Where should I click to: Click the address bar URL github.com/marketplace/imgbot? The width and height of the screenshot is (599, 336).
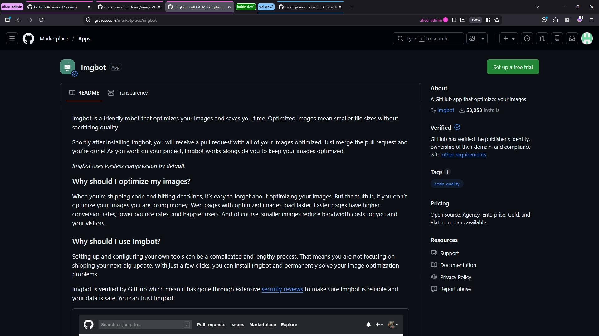click(125, 20)
